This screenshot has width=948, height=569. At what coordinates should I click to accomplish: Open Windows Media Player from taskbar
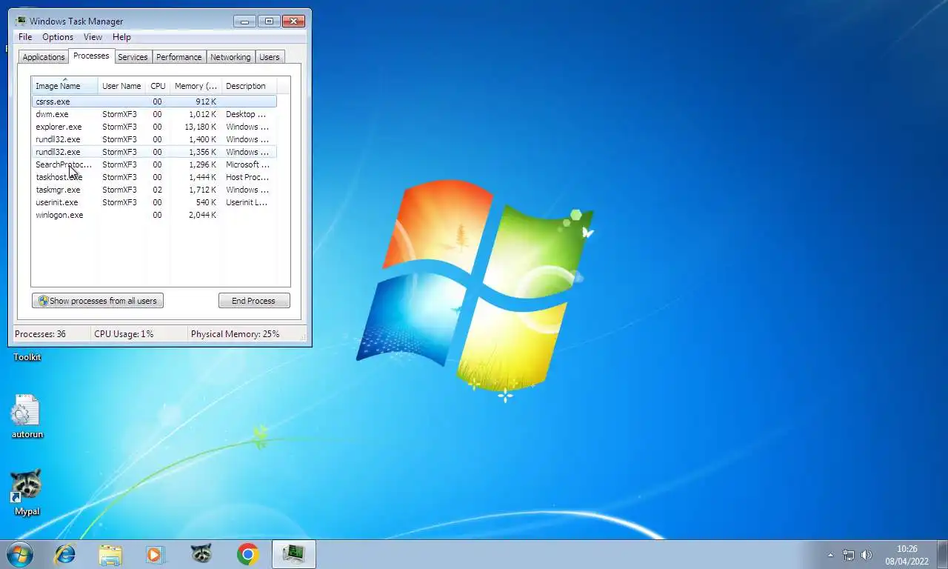155,554
